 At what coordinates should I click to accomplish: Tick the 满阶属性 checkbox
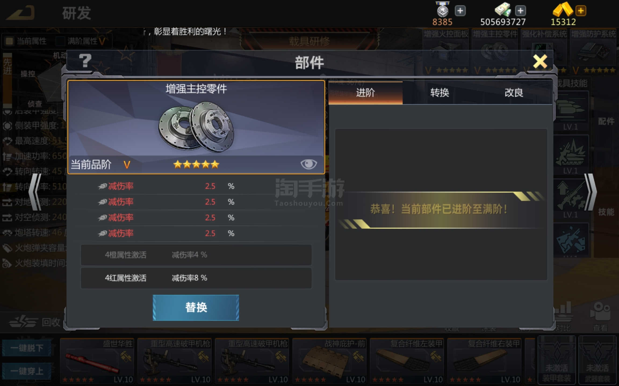click(60, 41)
